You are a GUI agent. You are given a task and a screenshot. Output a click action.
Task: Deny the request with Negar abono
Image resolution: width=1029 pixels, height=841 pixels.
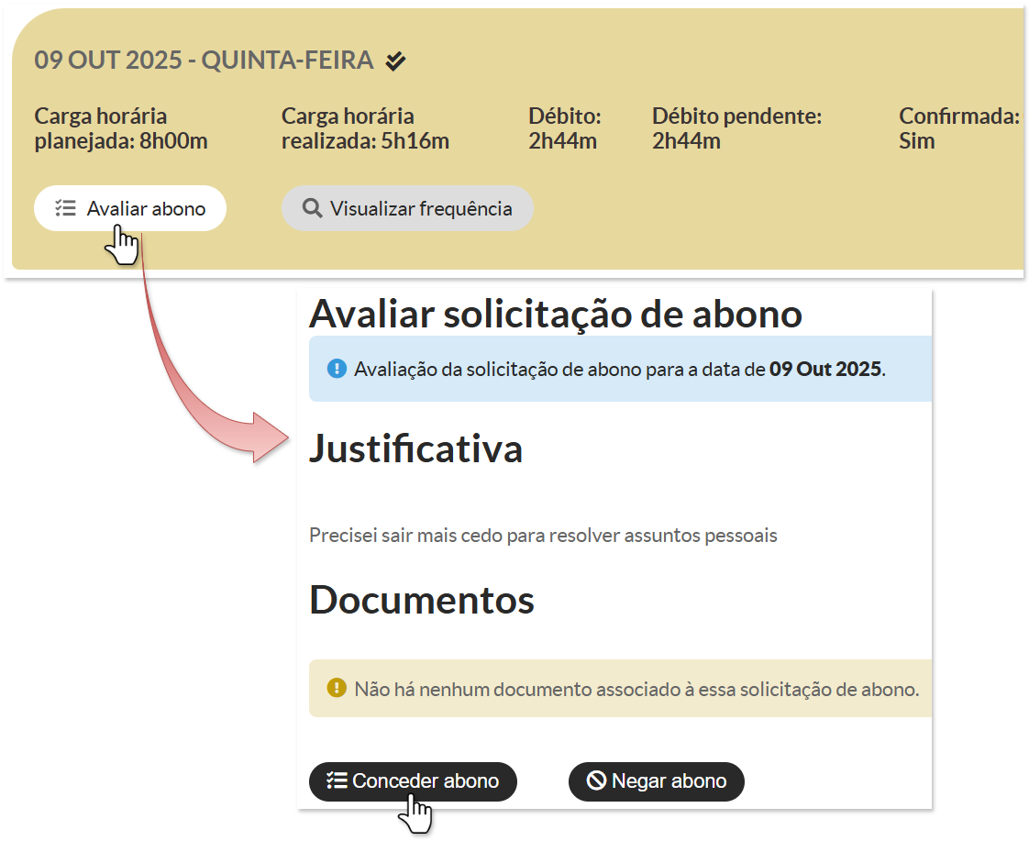point(657,781)
